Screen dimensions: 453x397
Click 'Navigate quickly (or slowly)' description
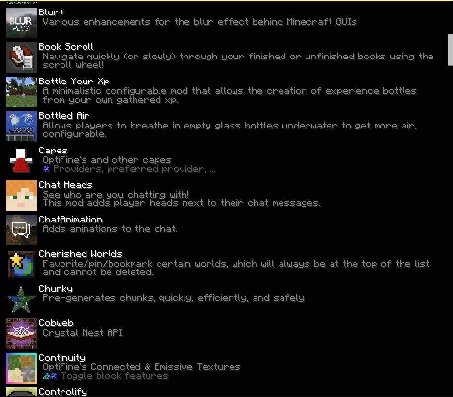pos(238,61)
